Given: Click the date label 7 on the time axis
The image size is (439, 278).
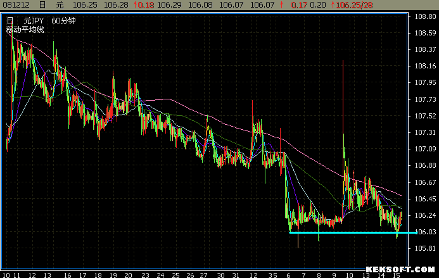Looking at the screenshot, I should coord(303,275).
